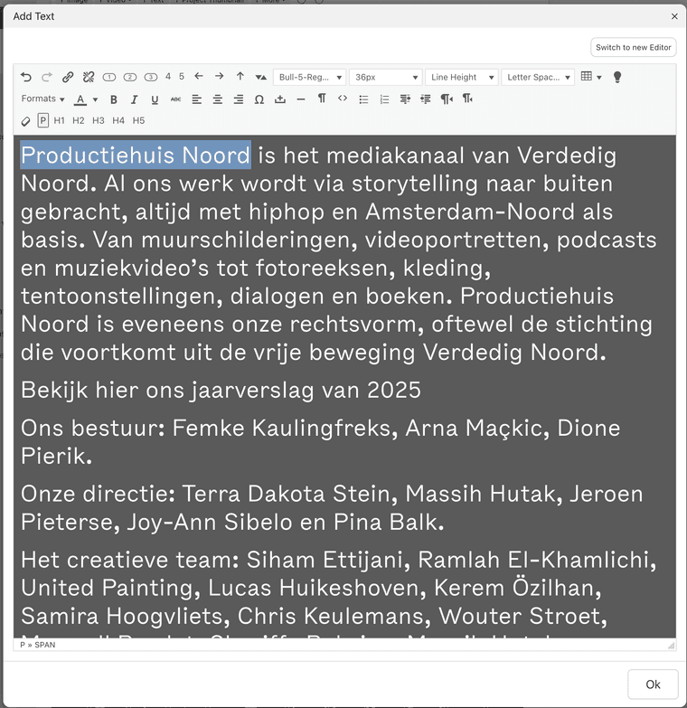Open the source code view
The height and width of the screenshot is (708, 687).
click(343, 98)
